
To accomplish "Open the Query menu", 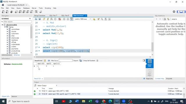I will [x=19, y=8].
